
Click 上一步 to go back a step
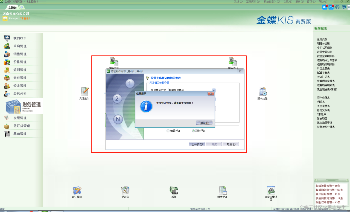197,144
